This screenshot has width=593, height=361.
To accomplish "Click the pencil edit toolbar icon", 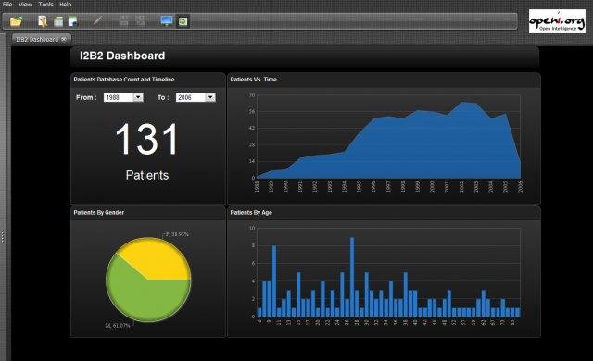I will [x=97, y=20].
